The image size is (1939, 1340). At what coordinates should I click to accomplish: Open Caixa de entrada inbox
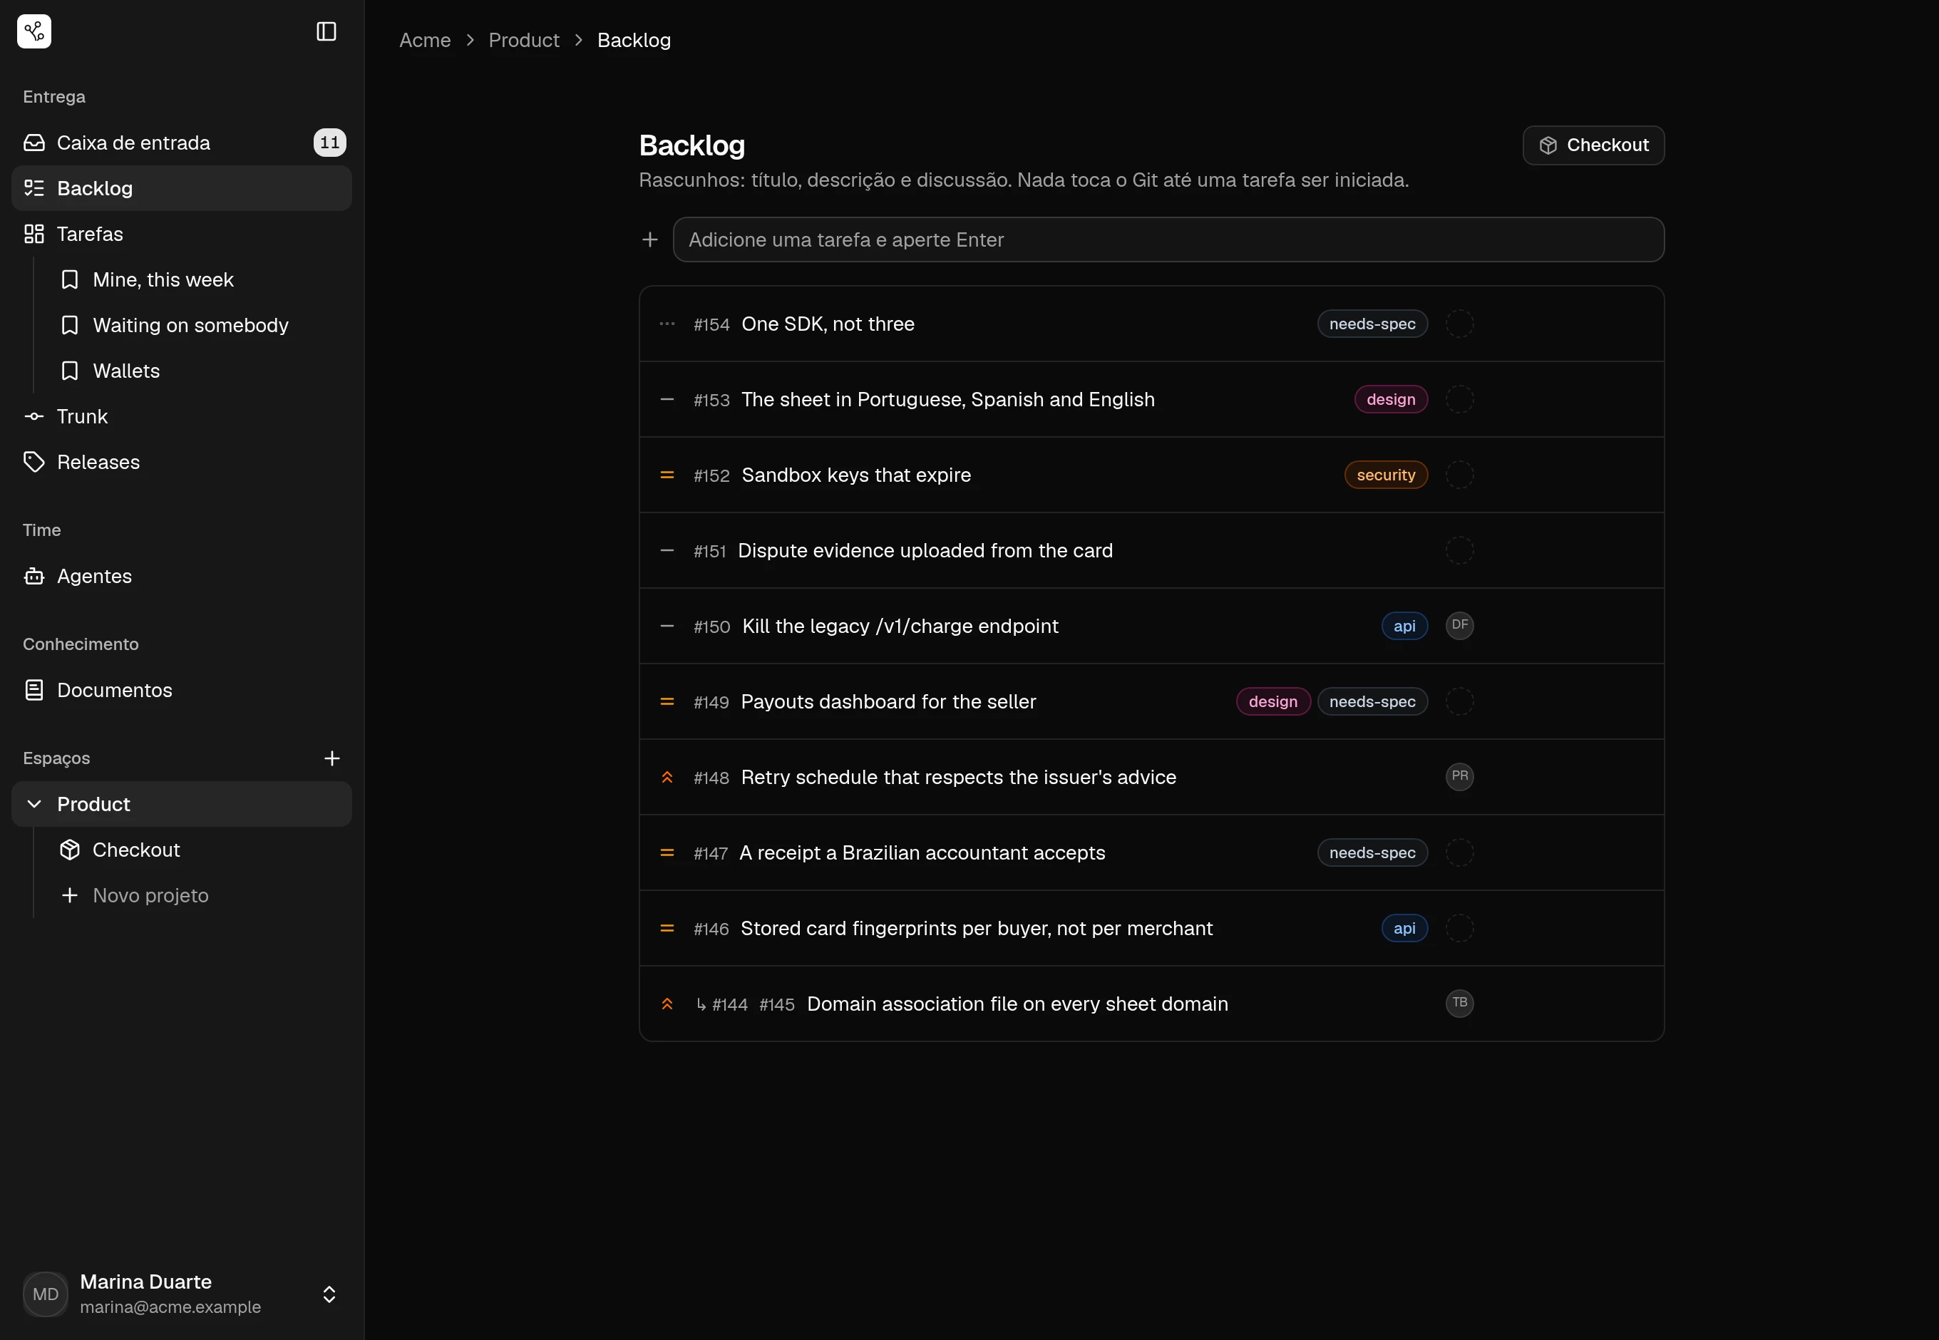coord(181,143)
